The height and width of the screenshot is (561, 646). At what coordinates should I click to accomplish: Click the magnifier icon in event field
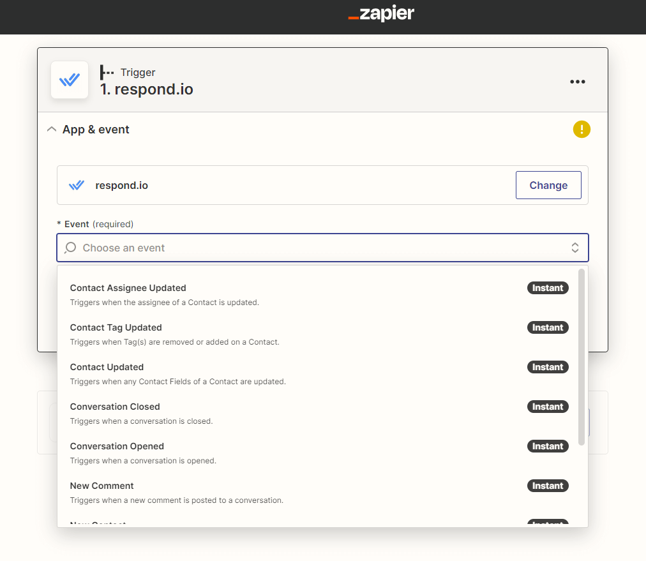(x=70, y=248)
